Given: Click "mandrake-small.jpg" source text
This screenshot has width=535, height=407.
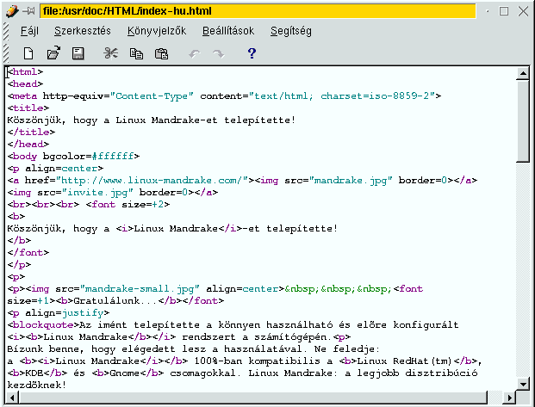Looking at the screenshot, I should [x=140, y=289].
